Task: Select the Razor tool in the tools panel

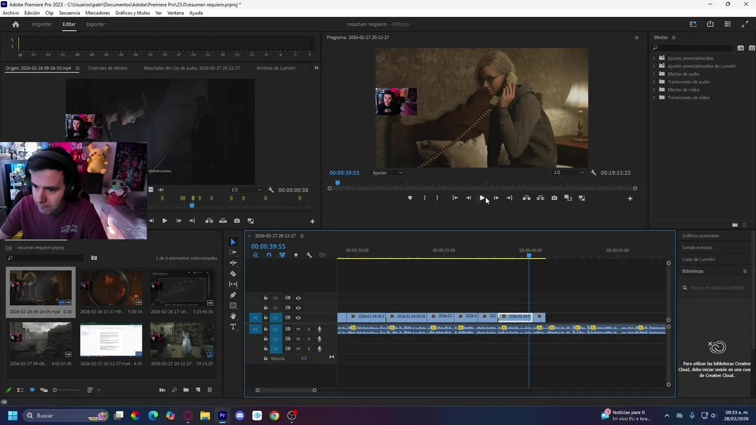Action: (x=233, y=274)
